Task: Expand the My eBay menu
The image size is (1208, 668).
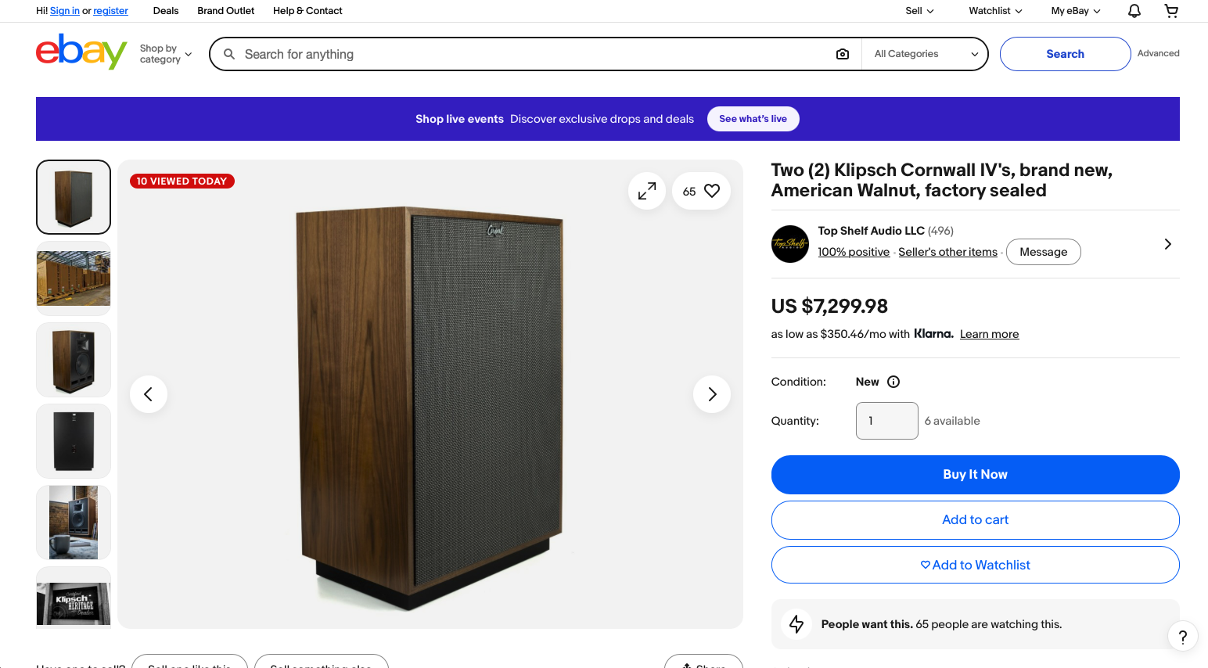Action: click(1076, 11)
